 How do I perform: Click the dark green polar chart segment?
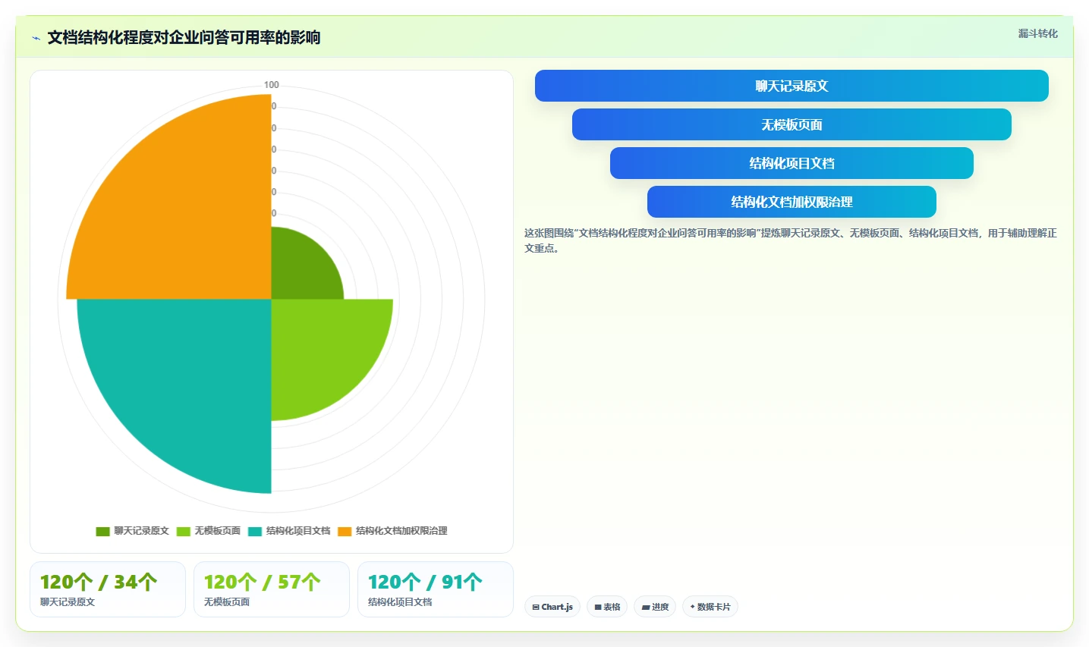[300, 269]
